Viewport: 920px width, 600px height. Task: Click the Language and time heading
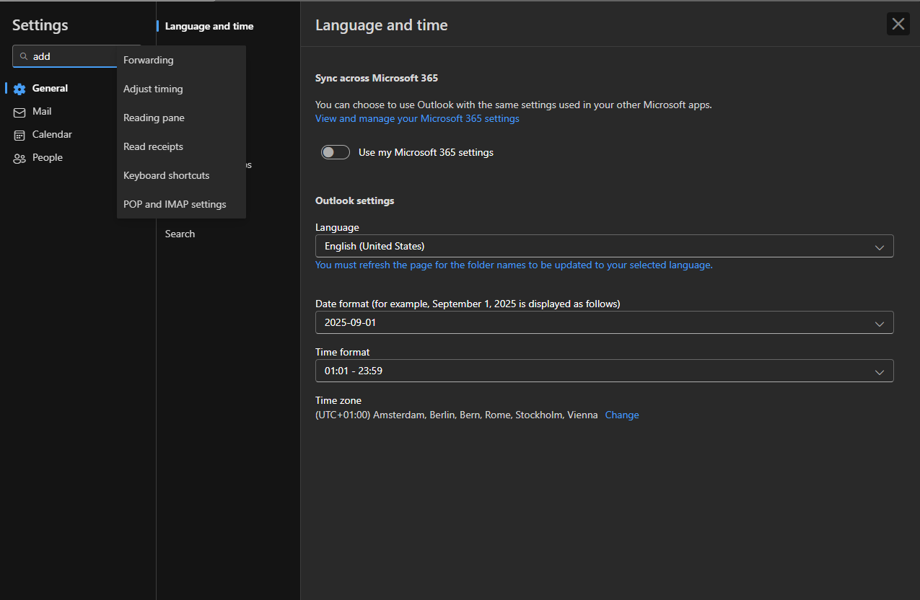click(382, 25)
